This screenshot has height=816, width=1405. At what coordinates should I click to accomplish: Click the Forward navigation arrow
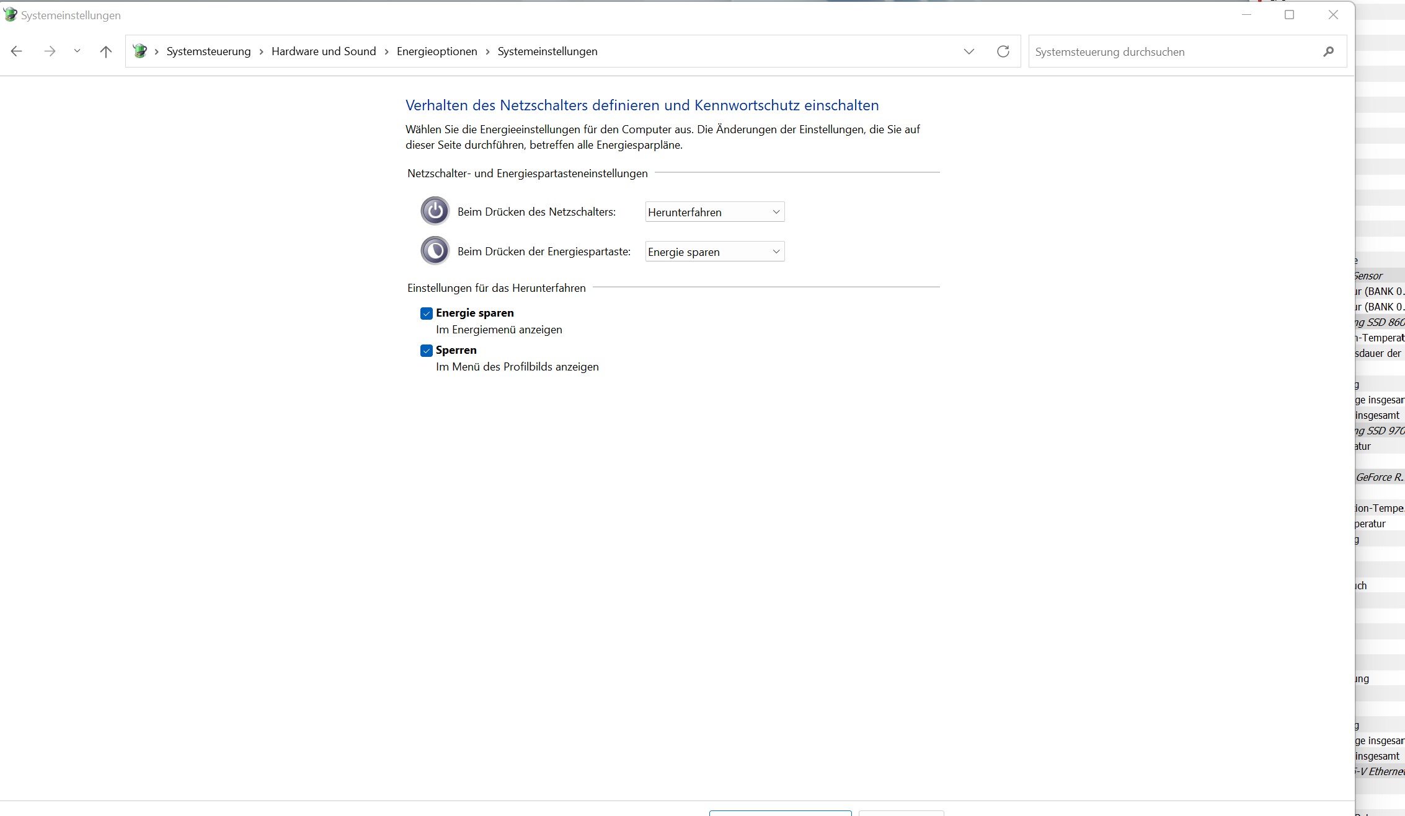(x=50, y=51)
